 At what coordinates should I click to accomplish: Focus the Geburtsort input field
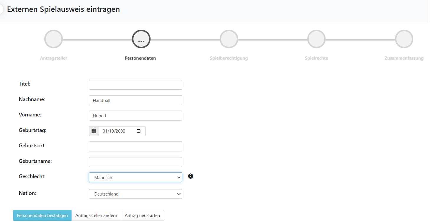coord(135,146)
